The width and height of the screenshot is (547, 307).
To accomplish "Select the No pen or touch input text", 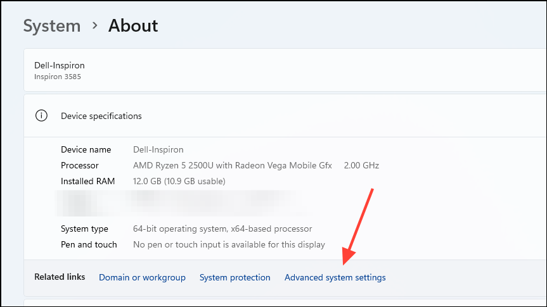I will coord(229,244).
